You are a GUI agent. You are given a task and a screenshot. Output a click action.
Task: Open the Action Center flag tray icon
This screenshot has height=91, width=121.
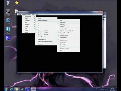click(103, 89)
